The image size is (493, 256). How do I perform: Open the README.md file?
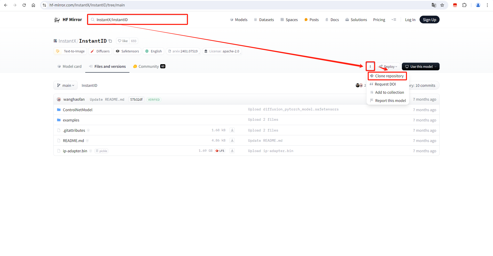tap(73, 140)
